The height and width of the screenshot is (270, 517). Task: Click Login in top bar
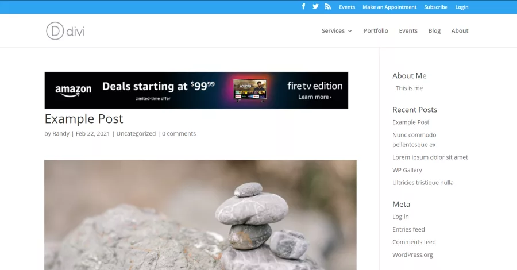pos(462,7)
